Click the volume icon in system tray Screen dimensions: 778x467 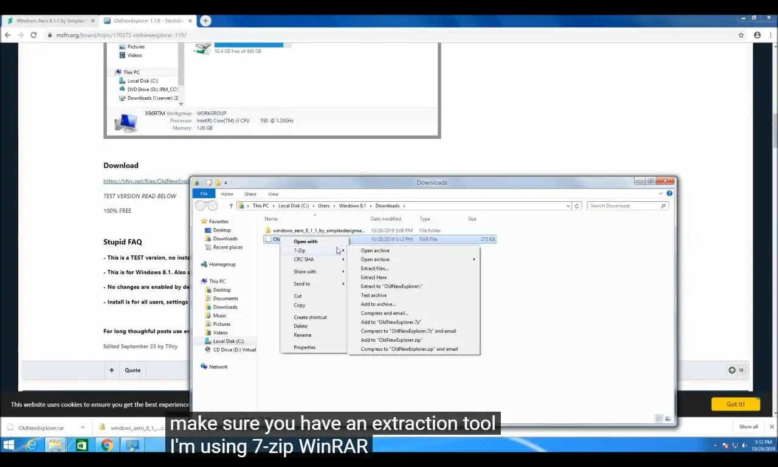point(745,446)
